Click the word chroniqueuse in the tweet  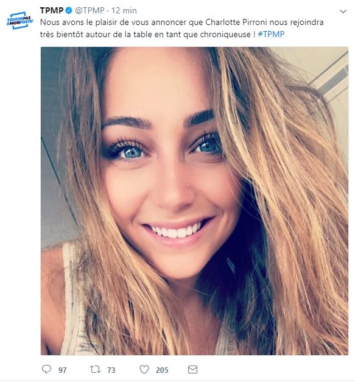click(x=225, y=34)
